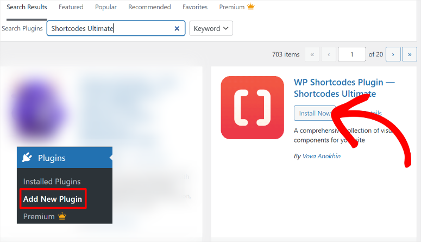This screenshot has width=421, height=242.
Task: Open the Search Results tab
Action: [27, 7]
